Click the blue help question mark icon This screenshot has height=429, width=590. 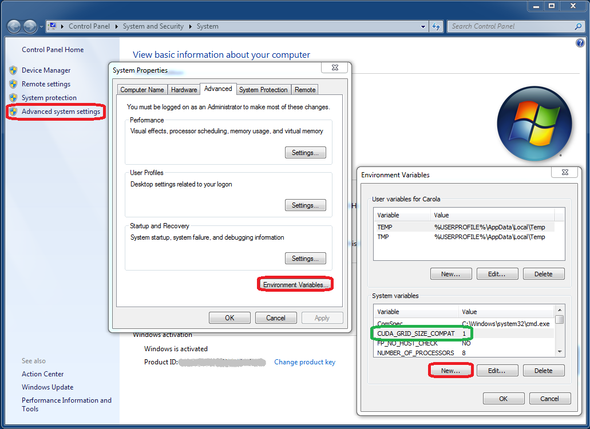[580, 43]
